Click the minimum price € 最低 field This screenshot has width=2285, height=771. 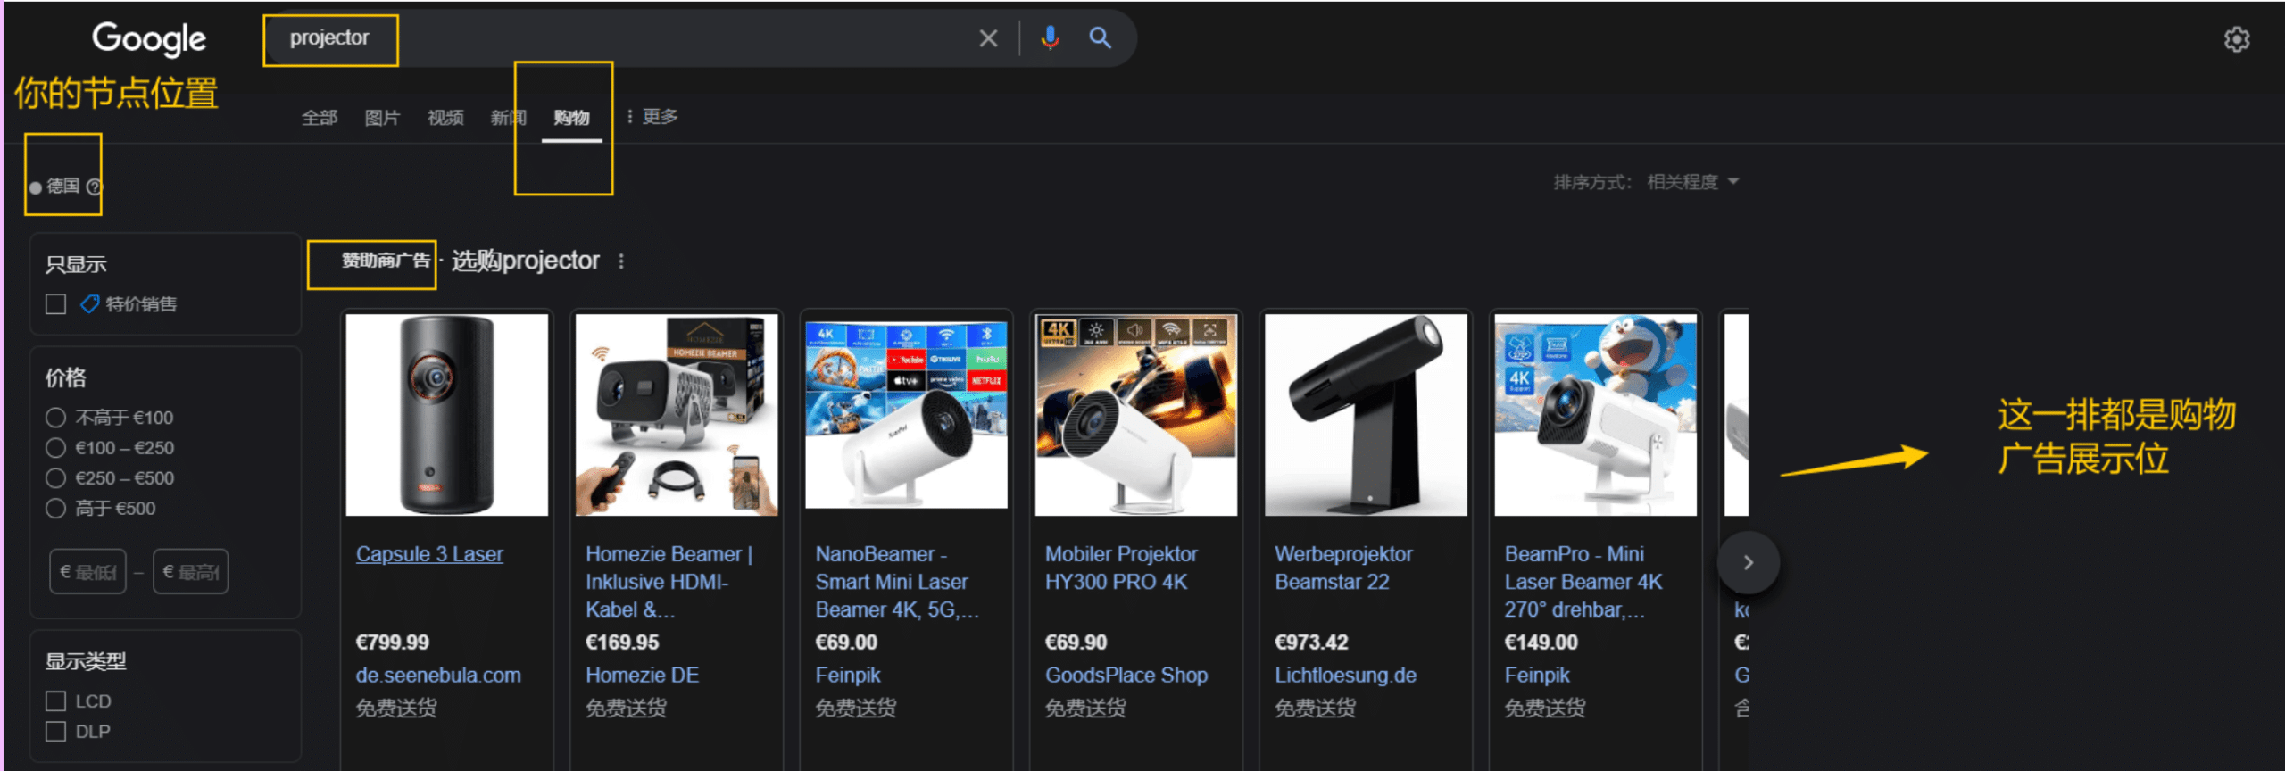(87, 572)
